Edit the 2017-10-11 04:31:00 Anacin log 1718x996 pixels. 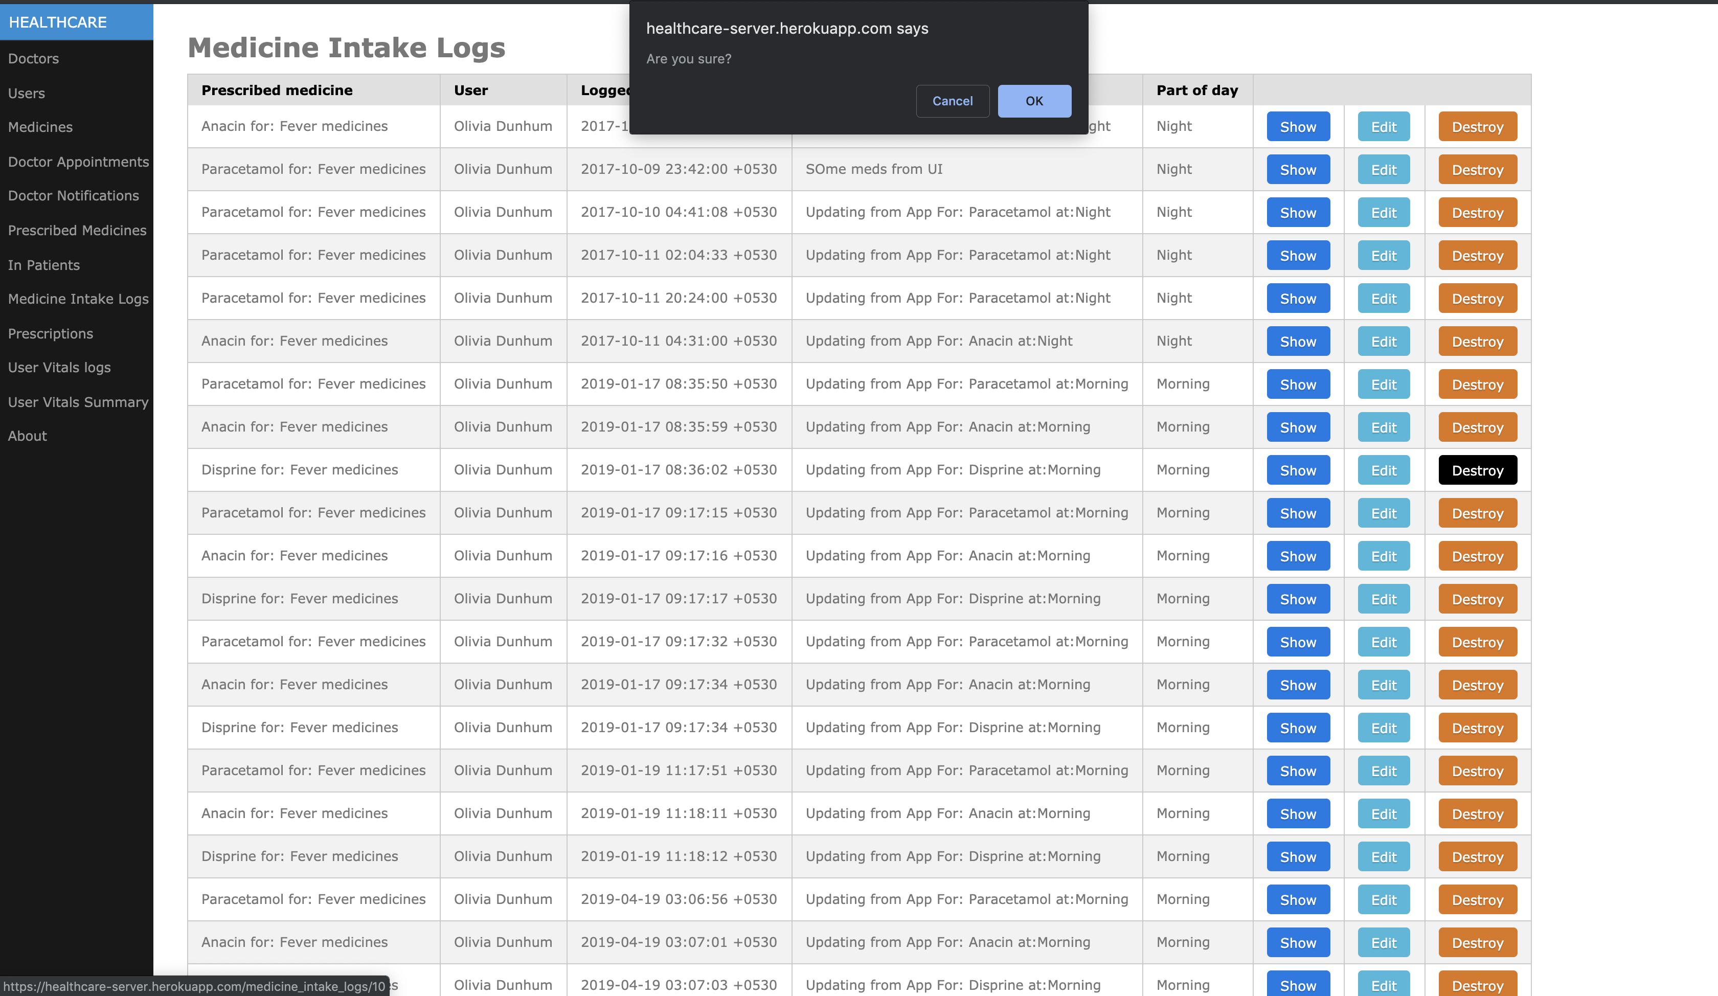[1383, 342]
